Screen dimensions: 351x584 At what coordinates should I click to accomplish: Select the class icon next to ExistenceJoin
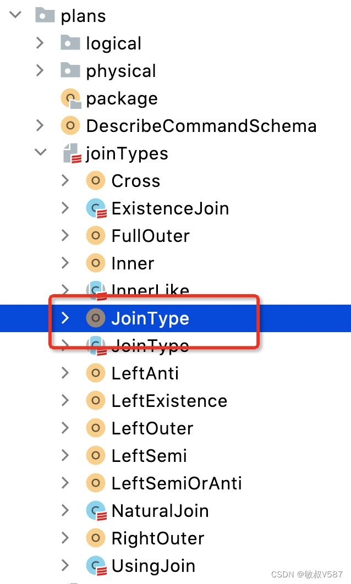[96, 208]
